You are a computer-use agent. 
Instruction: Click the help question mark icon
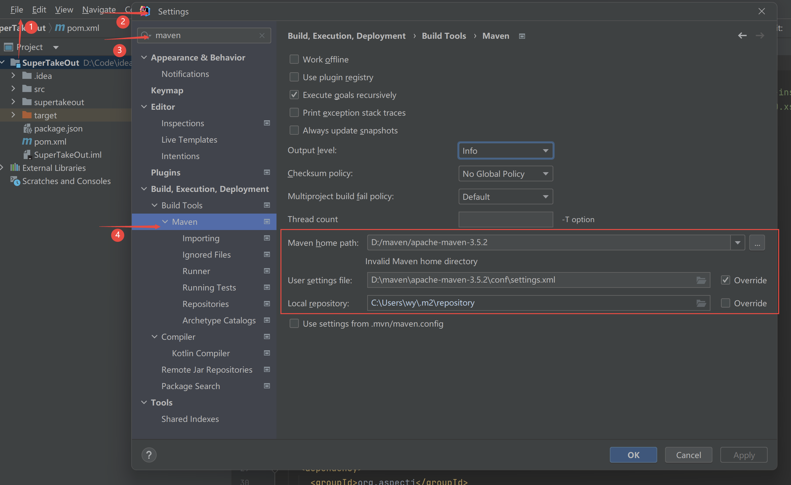click(149, 455)
